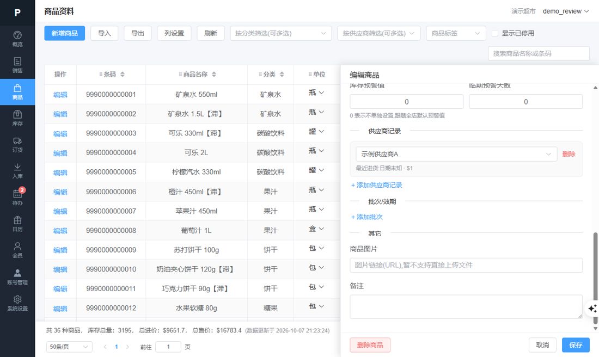Go to next page arrow
The width and height of the screenshot is (599, 357).
[x=127, y=347]
